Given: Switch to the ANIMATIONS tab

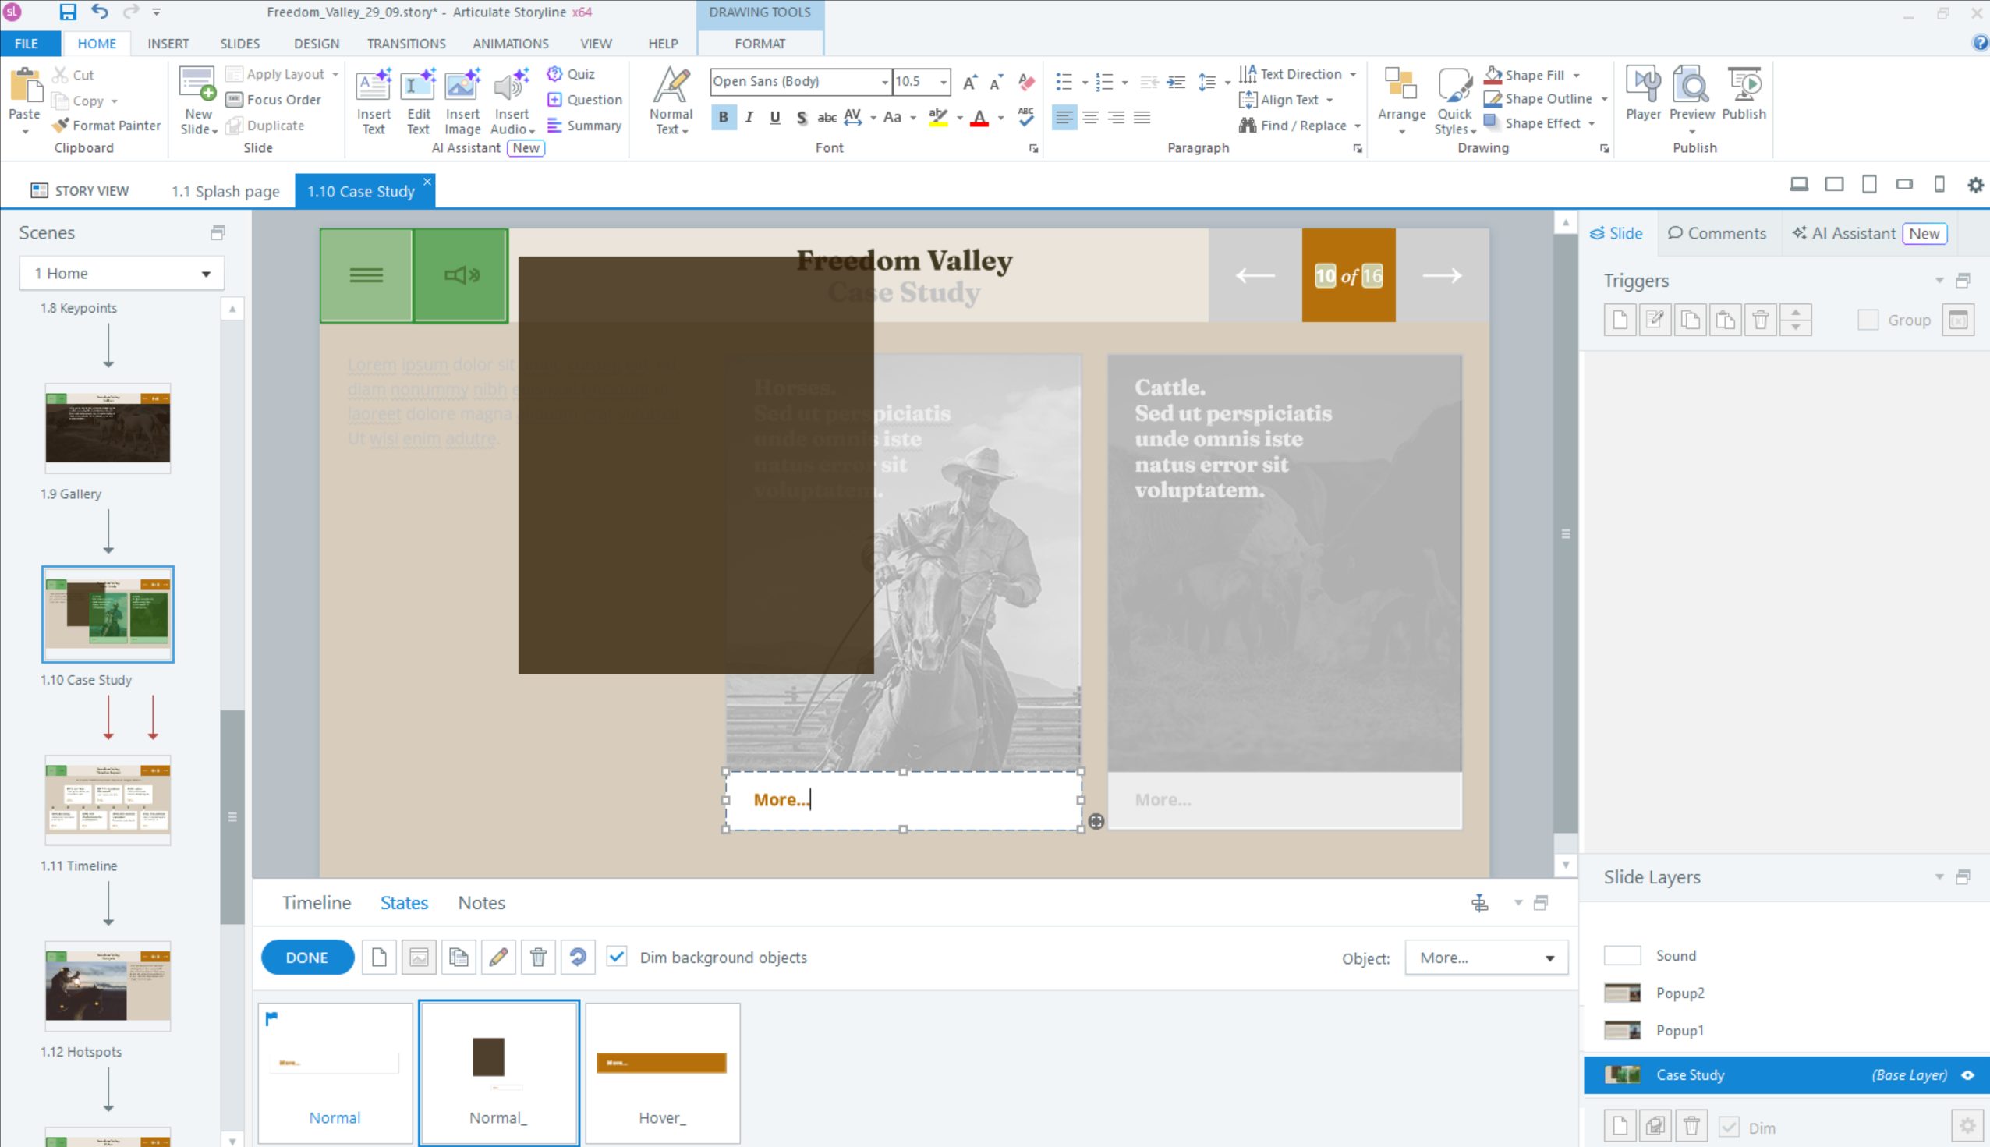Looking at the screenshot, I should (x=511, y=44).
